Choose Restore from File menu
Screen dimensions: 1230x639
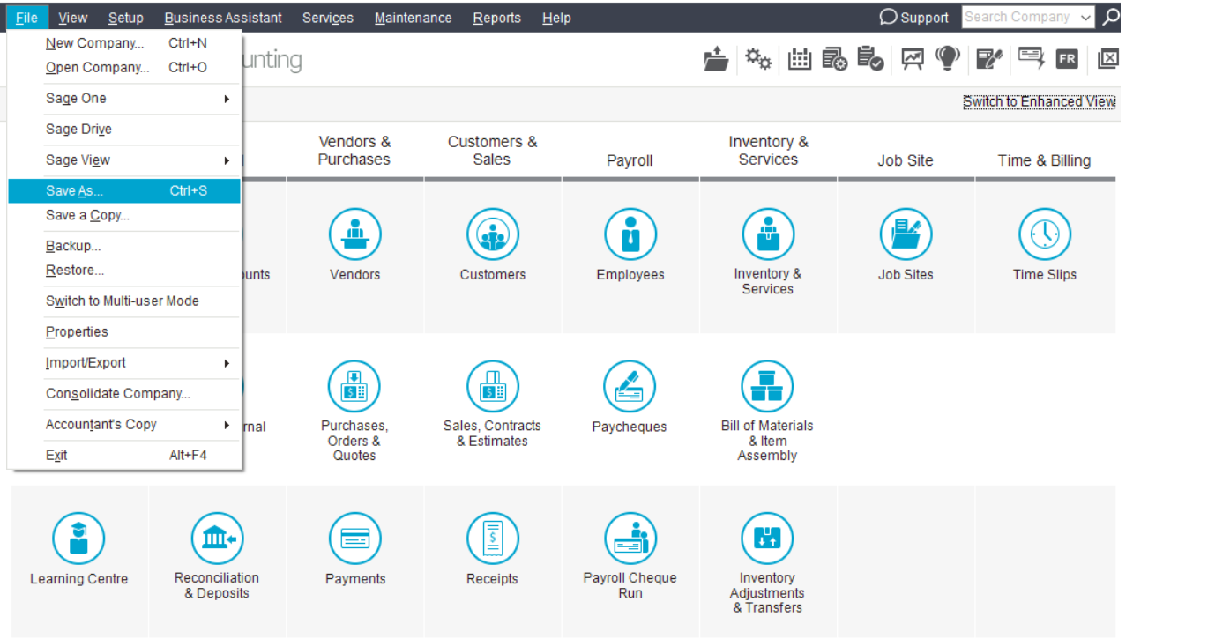(124, 271)
